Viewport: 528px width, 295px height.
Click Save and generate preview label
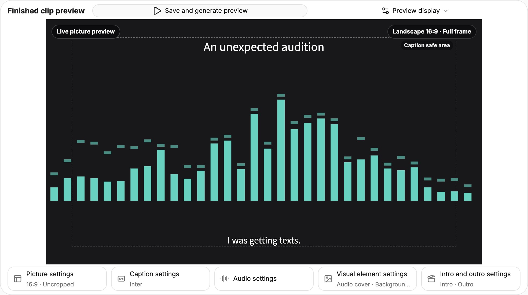tap(206, 11)
